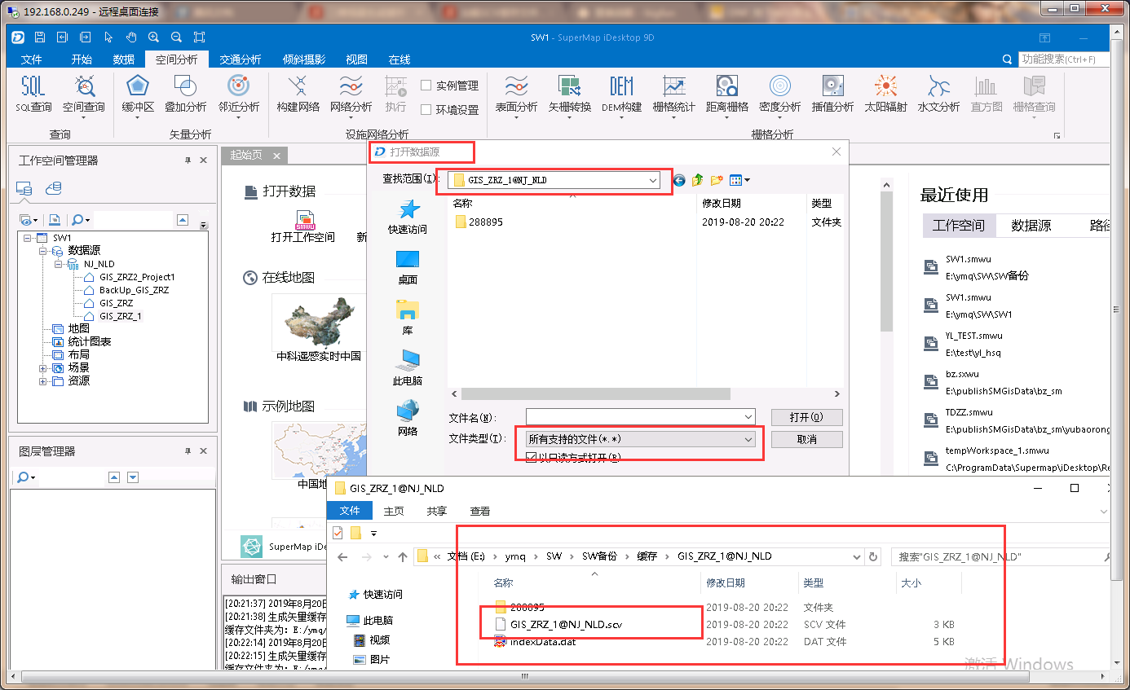Switch to the 数据 ribbon tab
The height and width of the screenshot is (690, 1130).
click(x=124, y=59)
